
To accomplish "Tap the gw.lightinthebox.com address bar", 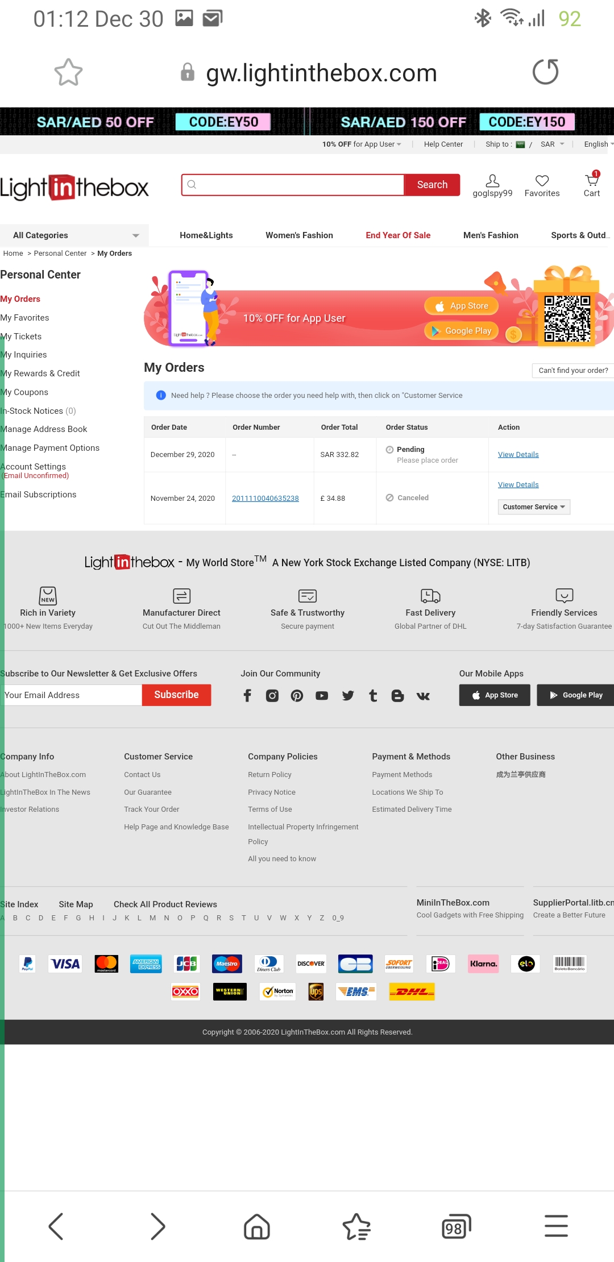I will (x=321, y=73).
